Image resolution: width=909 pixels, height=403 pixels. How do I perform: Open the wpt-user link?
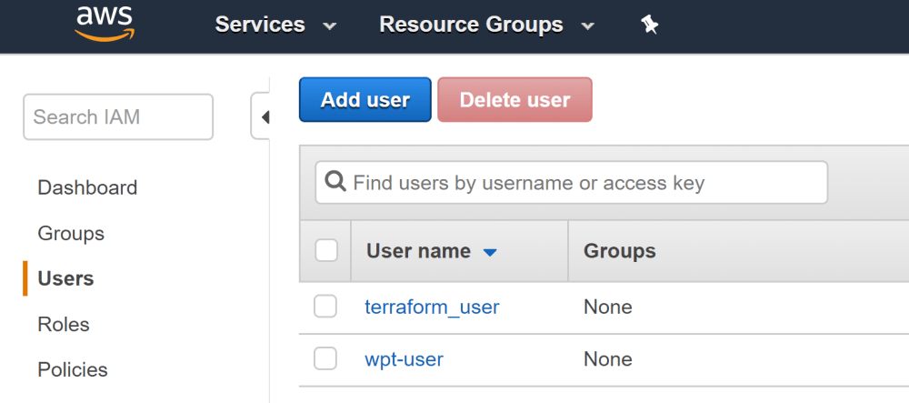pyautogui.click(x=405, y=359)
